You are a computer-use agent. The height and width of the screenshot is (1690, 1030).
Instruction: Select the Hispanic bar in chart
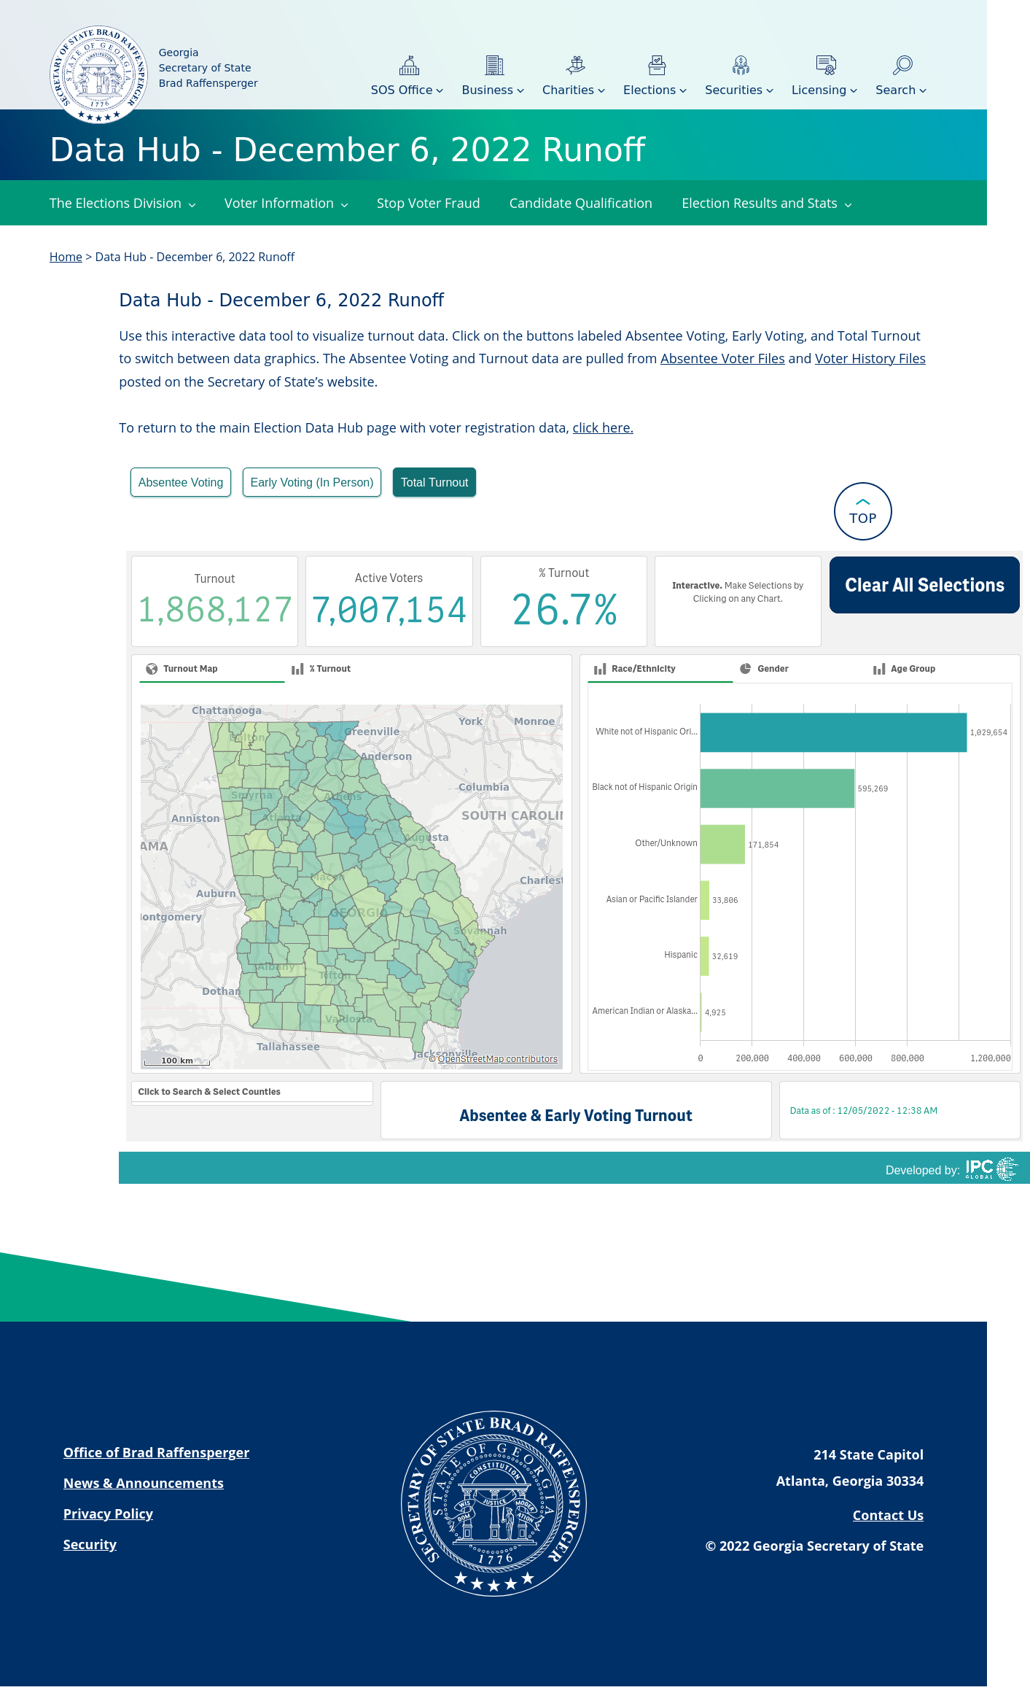point(705,956)
